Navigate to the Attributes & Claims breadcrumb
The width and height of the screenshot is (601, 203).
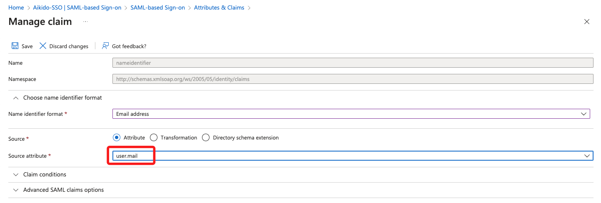pyautogui.click(x=219, y=7)
